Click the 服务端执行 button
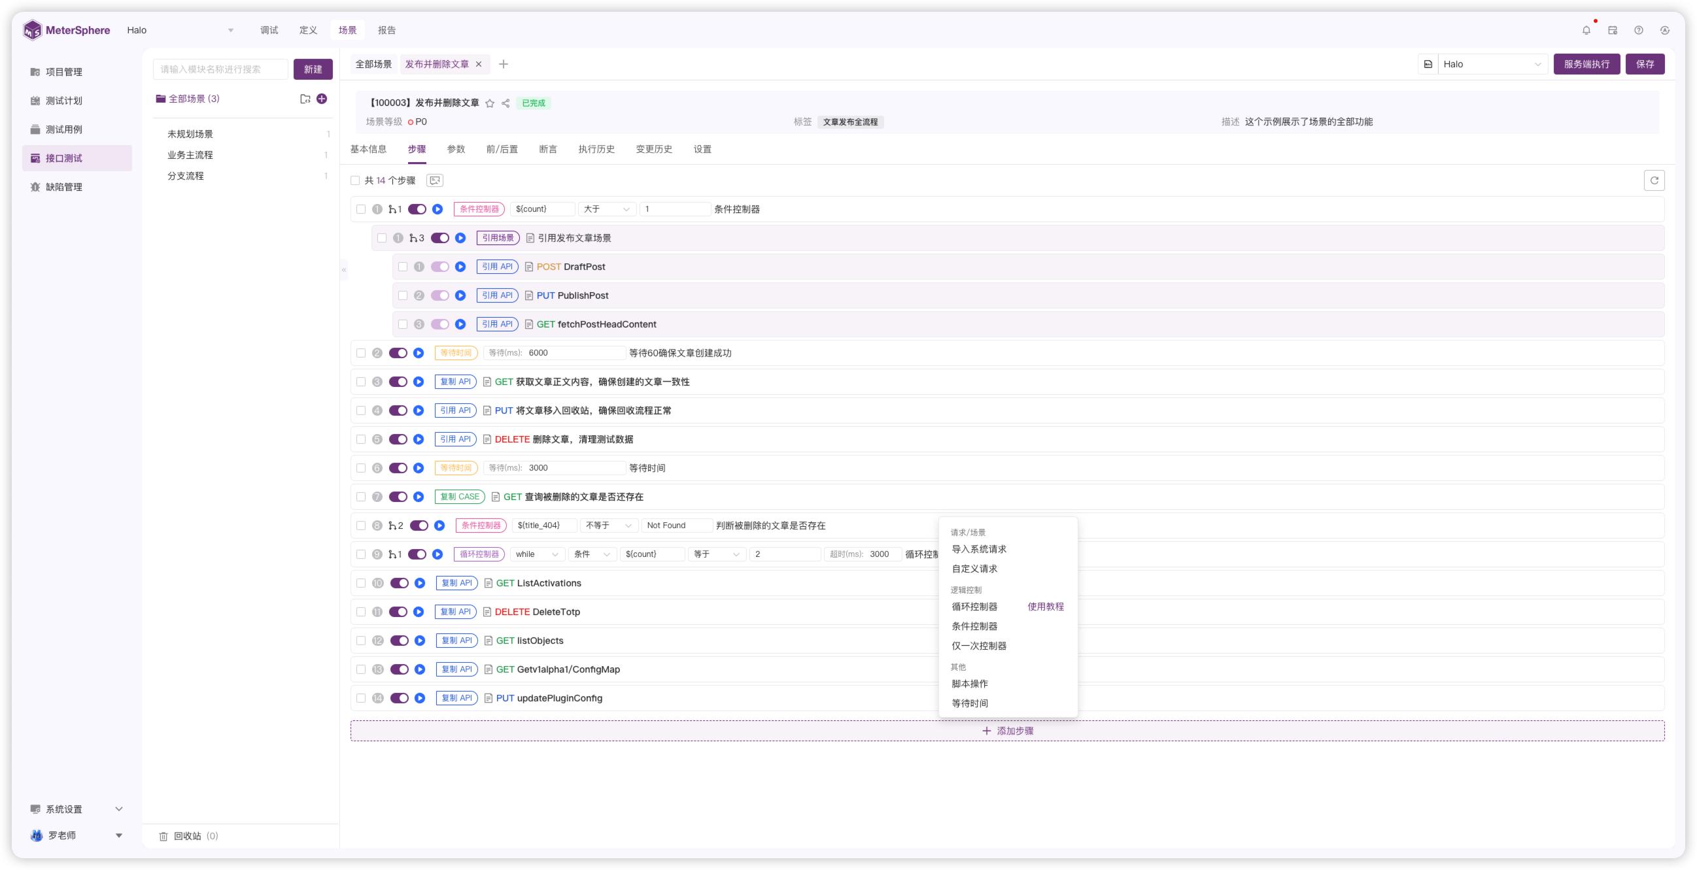Image resolution: width=1697 pixels, height=870 pixels. click(1586, 65)
